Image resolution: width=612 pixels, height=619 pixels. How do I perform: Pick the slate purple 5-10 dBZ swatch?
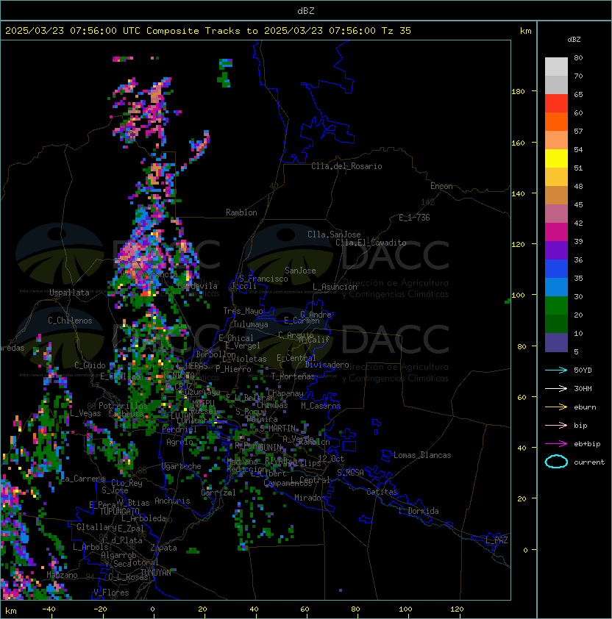coord(556,343)
